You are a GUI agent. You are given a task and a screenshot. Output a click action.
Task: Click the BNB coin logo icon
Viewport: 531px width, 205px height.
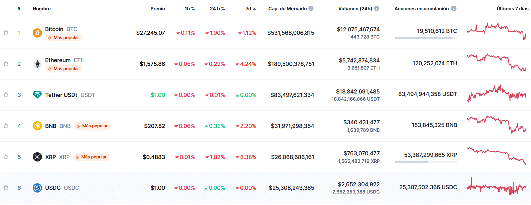tap(37, 126)
